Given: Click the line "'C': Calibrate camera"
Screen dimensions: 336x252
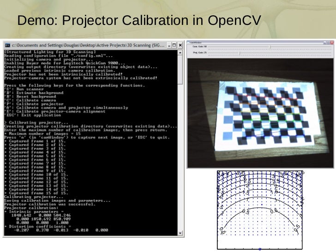Looking at the screenshot, I should coord(30,100).
